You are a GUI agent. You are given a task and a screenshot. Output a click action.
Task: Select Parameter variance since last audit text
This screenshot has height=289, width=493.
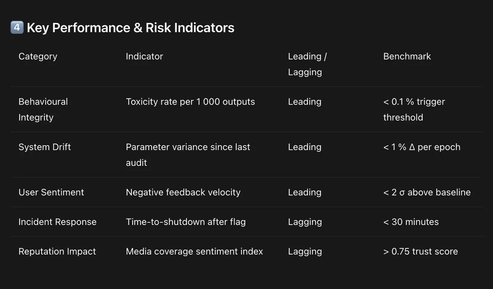[x=188, y=154]
